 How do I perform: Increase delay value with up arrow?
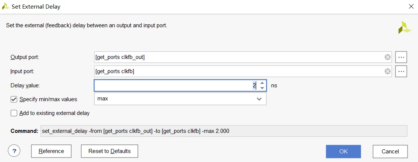pos(262,83)
